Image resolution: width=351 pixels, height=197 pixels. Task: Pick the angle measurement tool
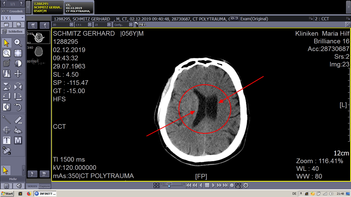pyautogui.click(x=18, y=130)
